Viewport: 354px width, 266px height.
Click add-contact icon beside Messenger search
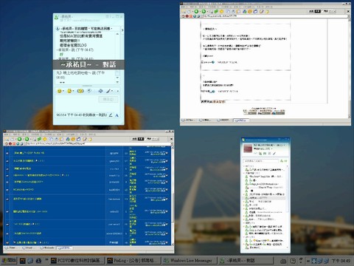[x=282, y=161]
